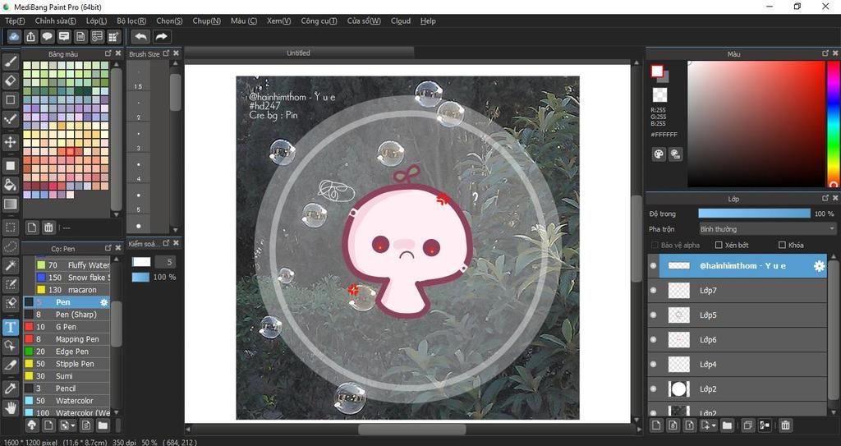Open brush folder icon in brush panel
Image resolution: width=841 pixels, height=446 pixels.
tap(103, 425)
